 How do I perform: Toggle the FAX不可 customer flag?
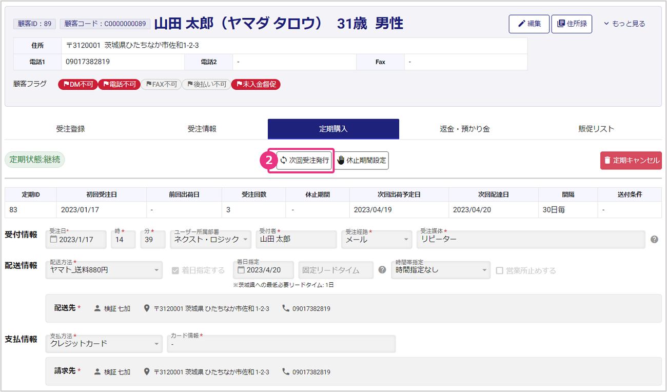coord(161,84)
